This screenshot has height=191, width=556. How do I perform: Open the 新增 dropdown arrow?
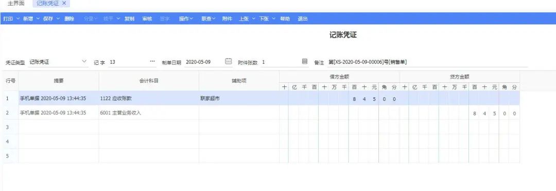point(38,19)
